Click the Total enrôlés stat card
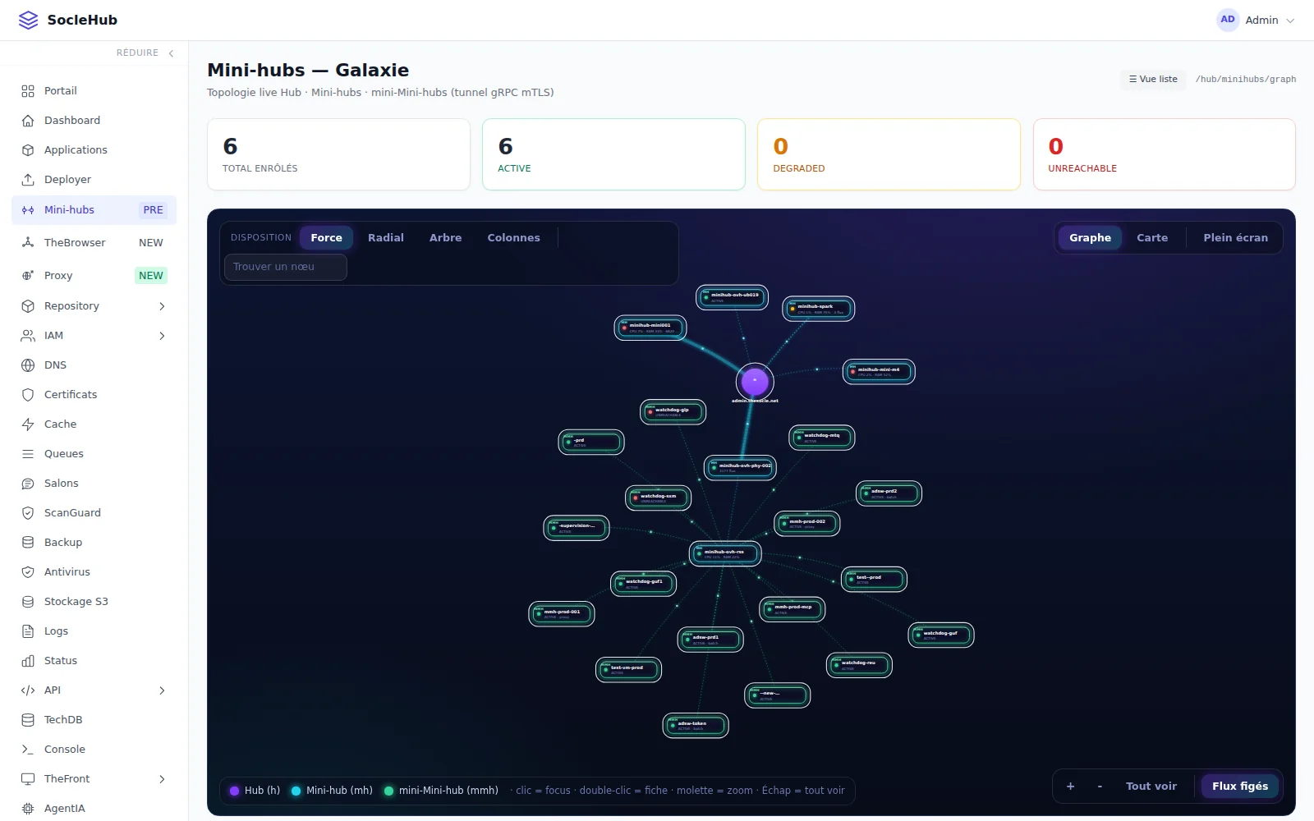Screen dimensions: 1314x821 [x=338, y=154]
